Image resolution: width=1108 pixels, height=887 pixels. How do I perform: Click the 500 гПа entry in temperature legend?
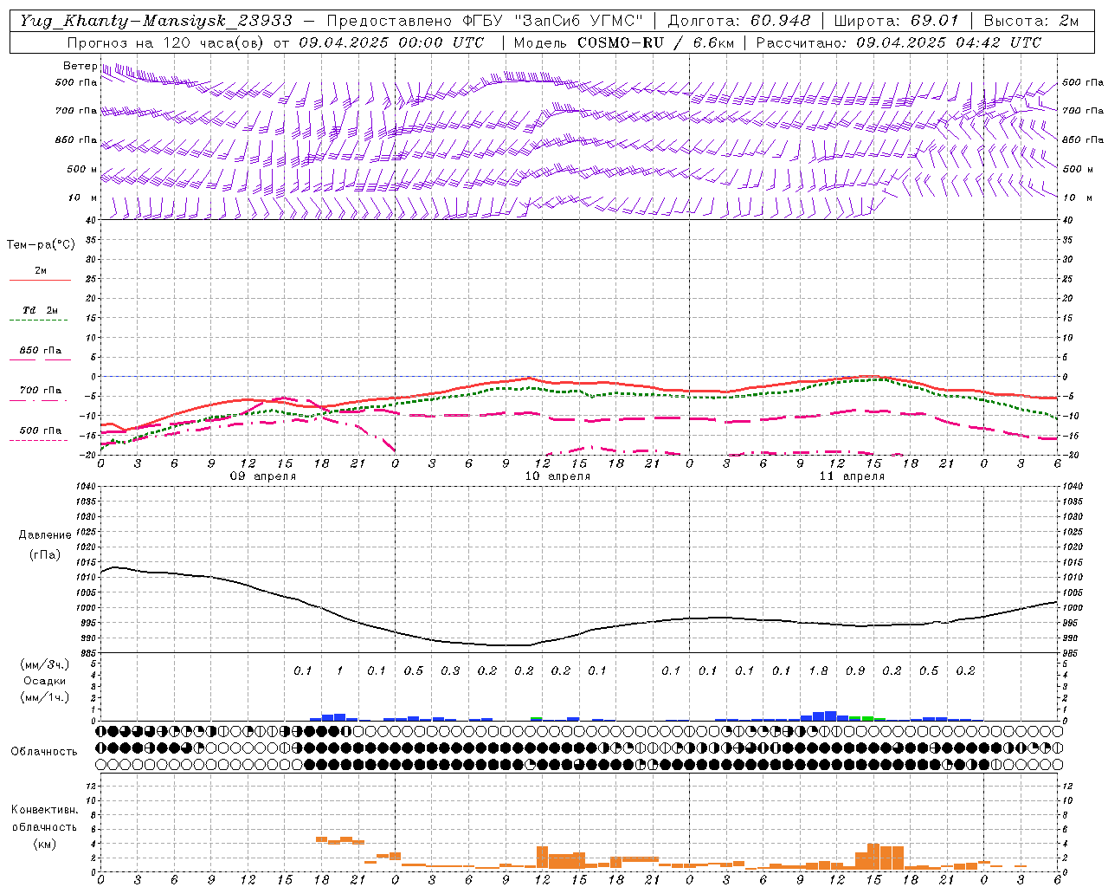[40, 431]
